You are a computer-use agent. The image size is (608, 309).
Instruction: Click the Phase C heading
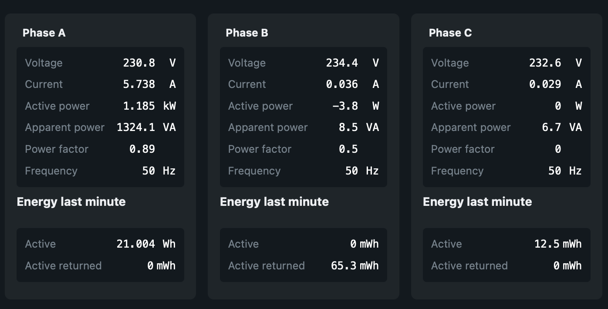450,33
